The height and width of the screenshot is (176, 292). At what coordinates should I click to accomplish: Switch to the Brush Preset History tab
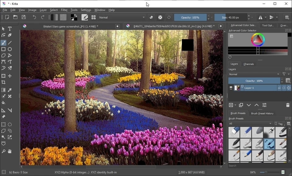click(x=262, y=113)
